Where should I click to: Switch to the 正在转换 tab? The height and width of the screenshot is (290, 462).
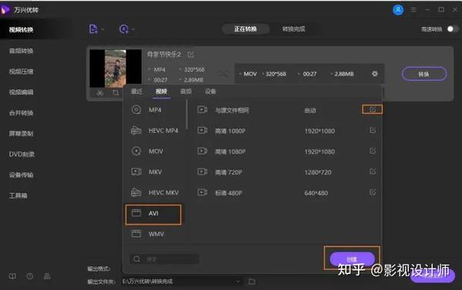pos(246,29)
